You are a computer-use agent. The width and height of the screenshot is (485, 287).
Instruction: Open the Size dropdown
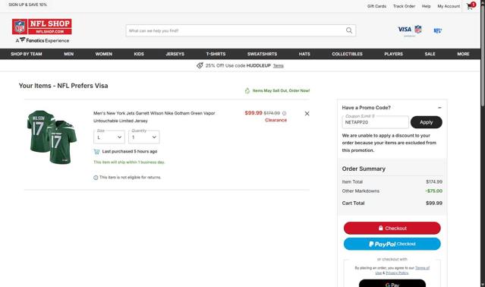(109, 137)
